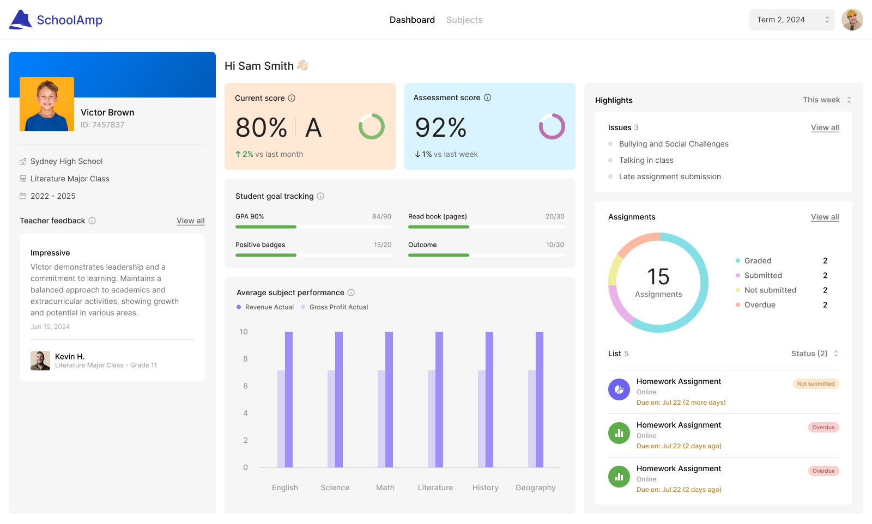Viewport: 872px width, 524px height.
Task: Open Status (2) filter dropdown
Action: [814, 354]
